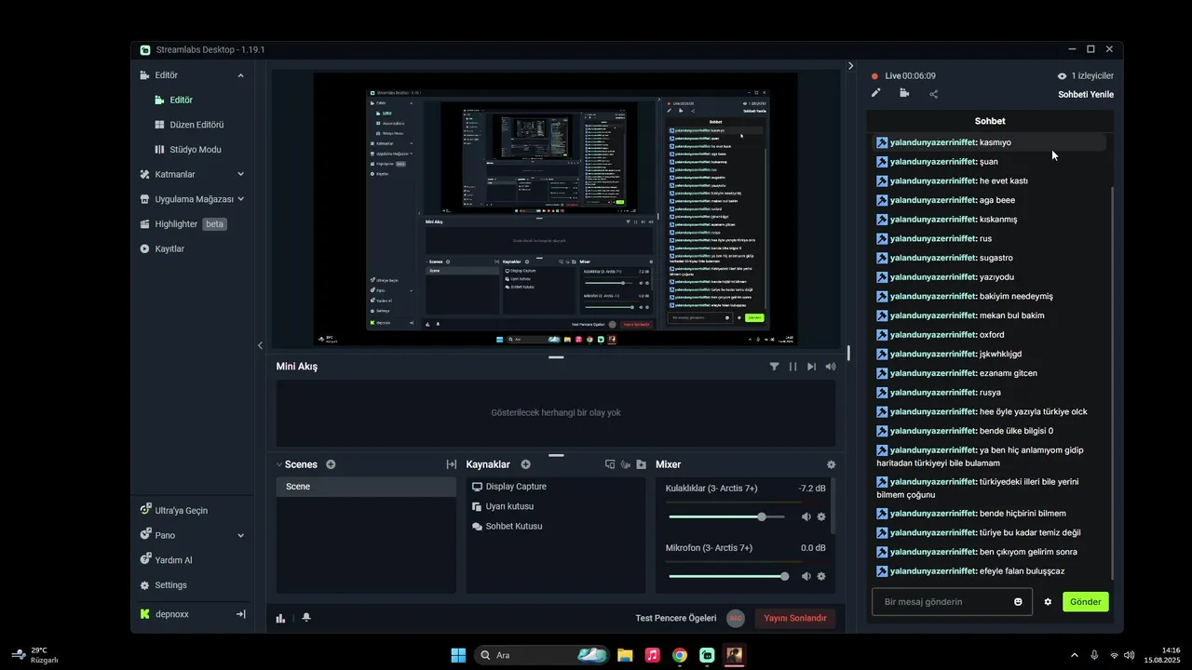This screenshot has height=670, width=1192.
Task: Open the performance stats bar chart icon
Action: pyautogui.click(x=280, y=618)
